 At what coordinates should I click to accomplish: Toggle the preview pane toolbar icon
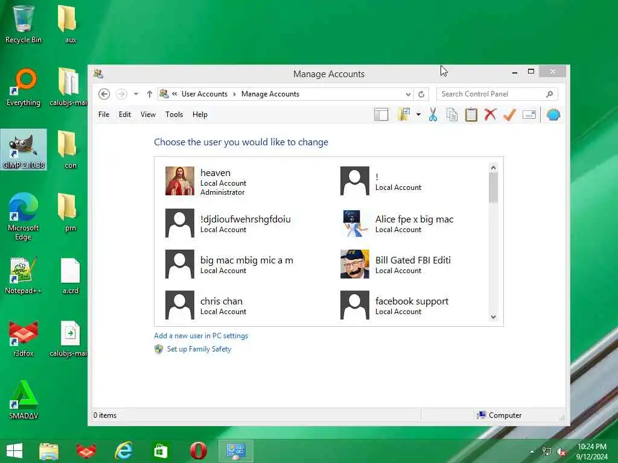pos(381,115)
